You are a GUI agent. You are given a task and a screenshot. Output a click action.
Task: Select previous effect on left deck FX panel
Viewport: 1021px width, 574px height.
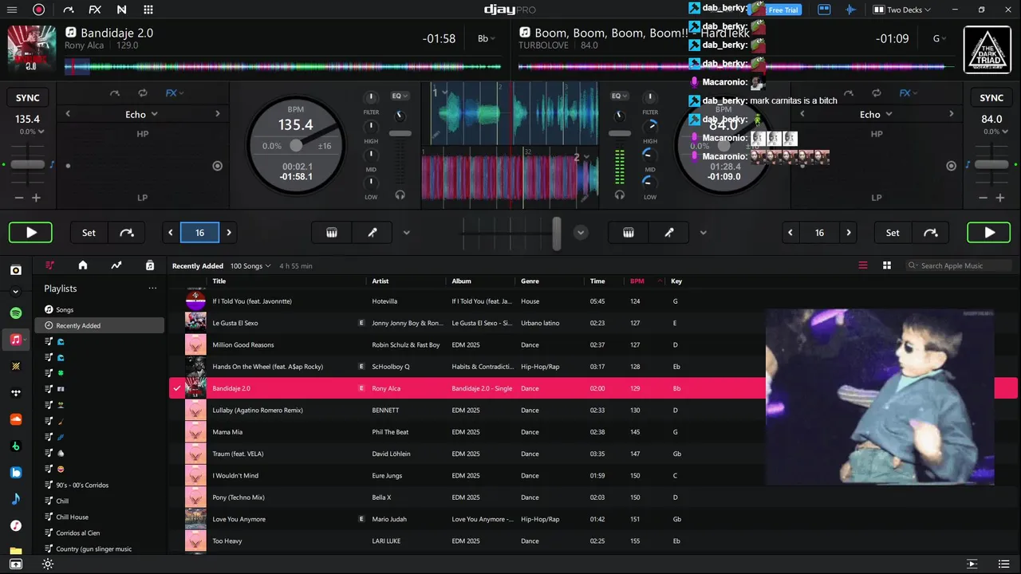67,114
